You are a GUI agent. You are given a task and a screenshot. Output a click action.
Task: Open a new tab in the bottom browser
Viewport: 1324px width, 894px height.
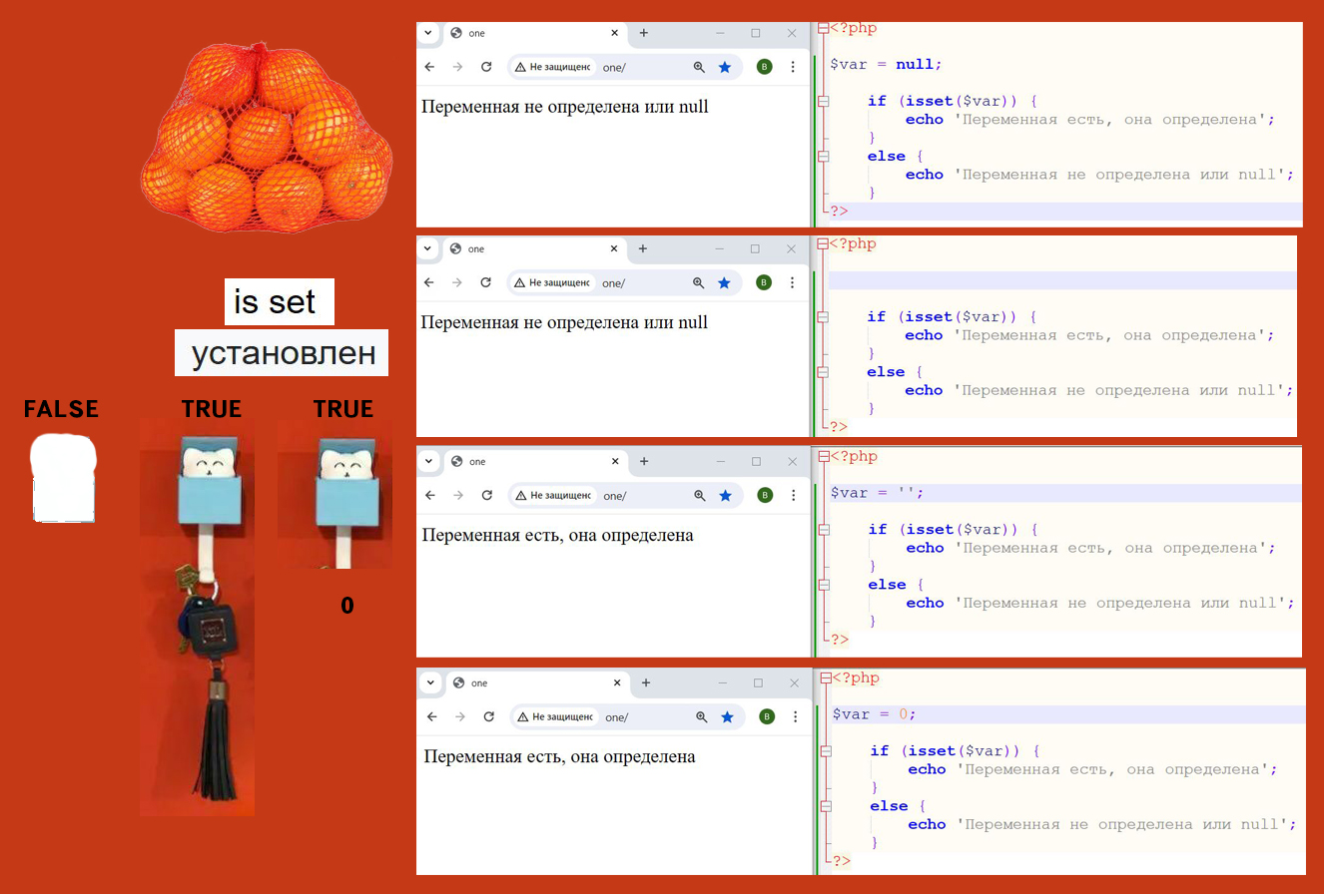646,682
